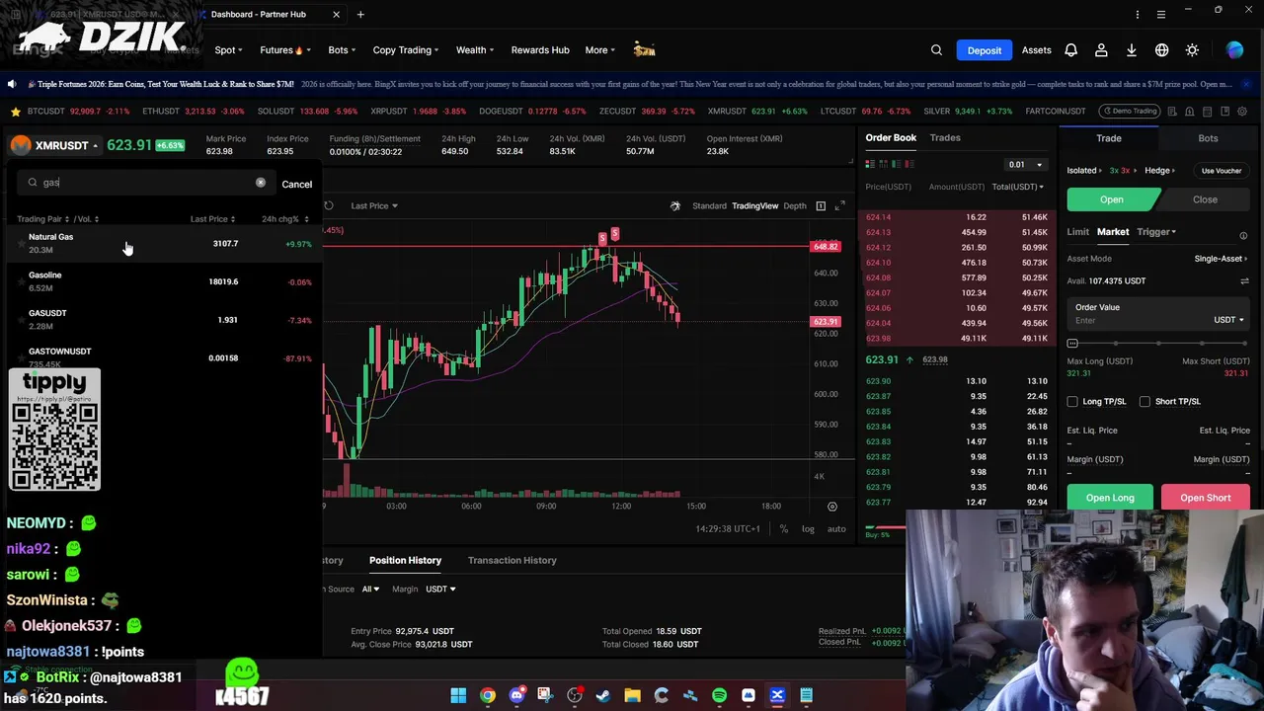The height and width of the screenshot is (711, 1264).
Task: Select GASUSDT from search results
Action: [x=163, y=320]
